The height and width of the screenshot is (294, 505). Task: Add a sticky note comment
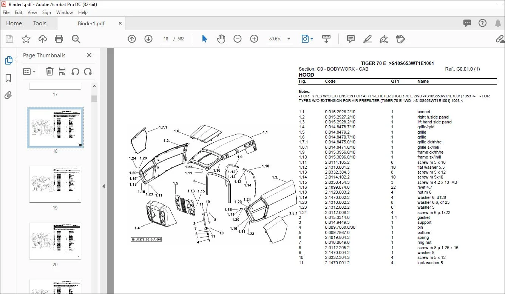tap(351, 39)
